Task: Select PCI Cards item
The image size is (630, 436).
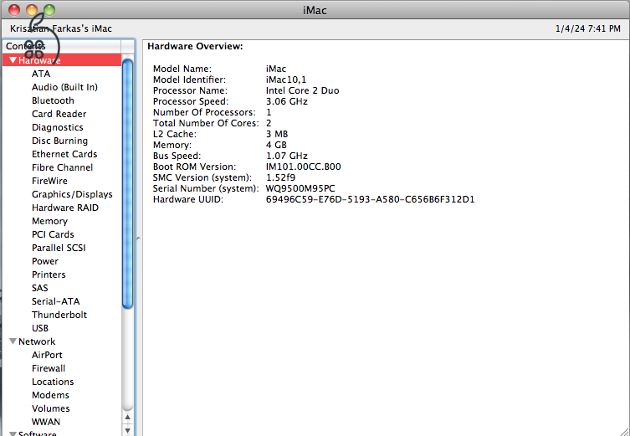Action: [53, 234]
